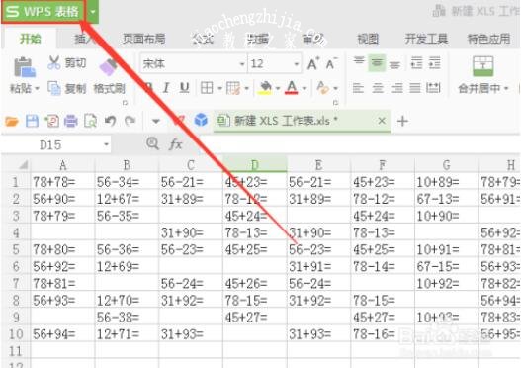This screenshot has height=368, width=521.
Task: Expand the dropdown arrow beside WPS 表格
Action: tap(93, 12)
